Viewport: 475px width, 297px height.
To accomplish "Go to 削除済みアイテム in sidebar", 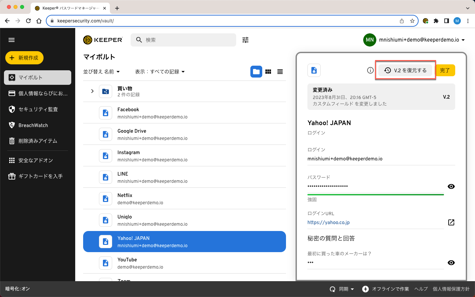I will 38,141.
